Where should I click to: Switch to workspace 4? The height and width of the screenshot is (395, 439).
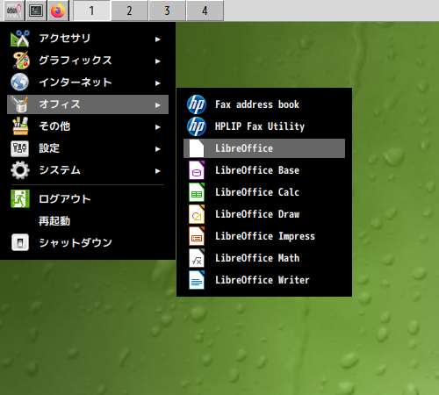pyautogui.click(x=205, y=11)
